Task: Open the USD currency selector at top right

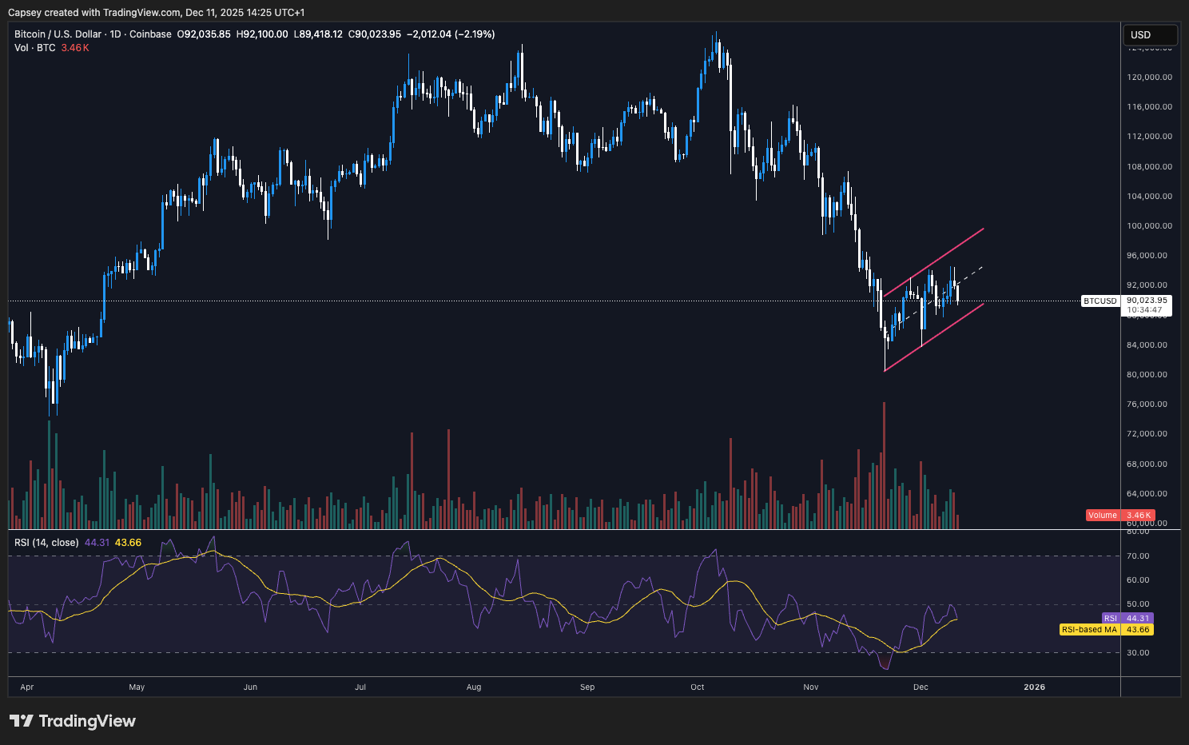Action: click(1150, 34)
